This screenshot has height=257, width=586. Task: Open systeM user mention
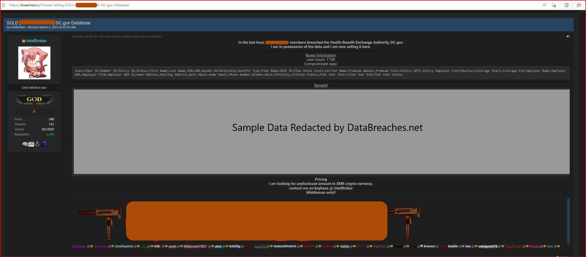(309, 246)
